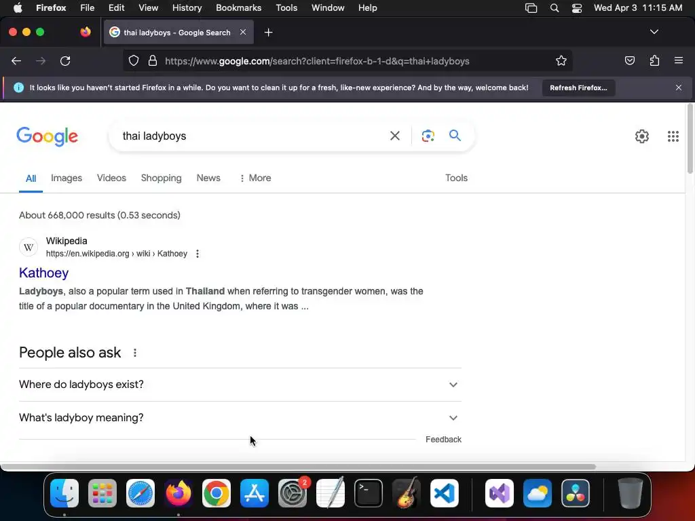Open the Firefox hamburger menu
Image resolution: width=695 pixels, height=521 pixels.
point(678,60)
